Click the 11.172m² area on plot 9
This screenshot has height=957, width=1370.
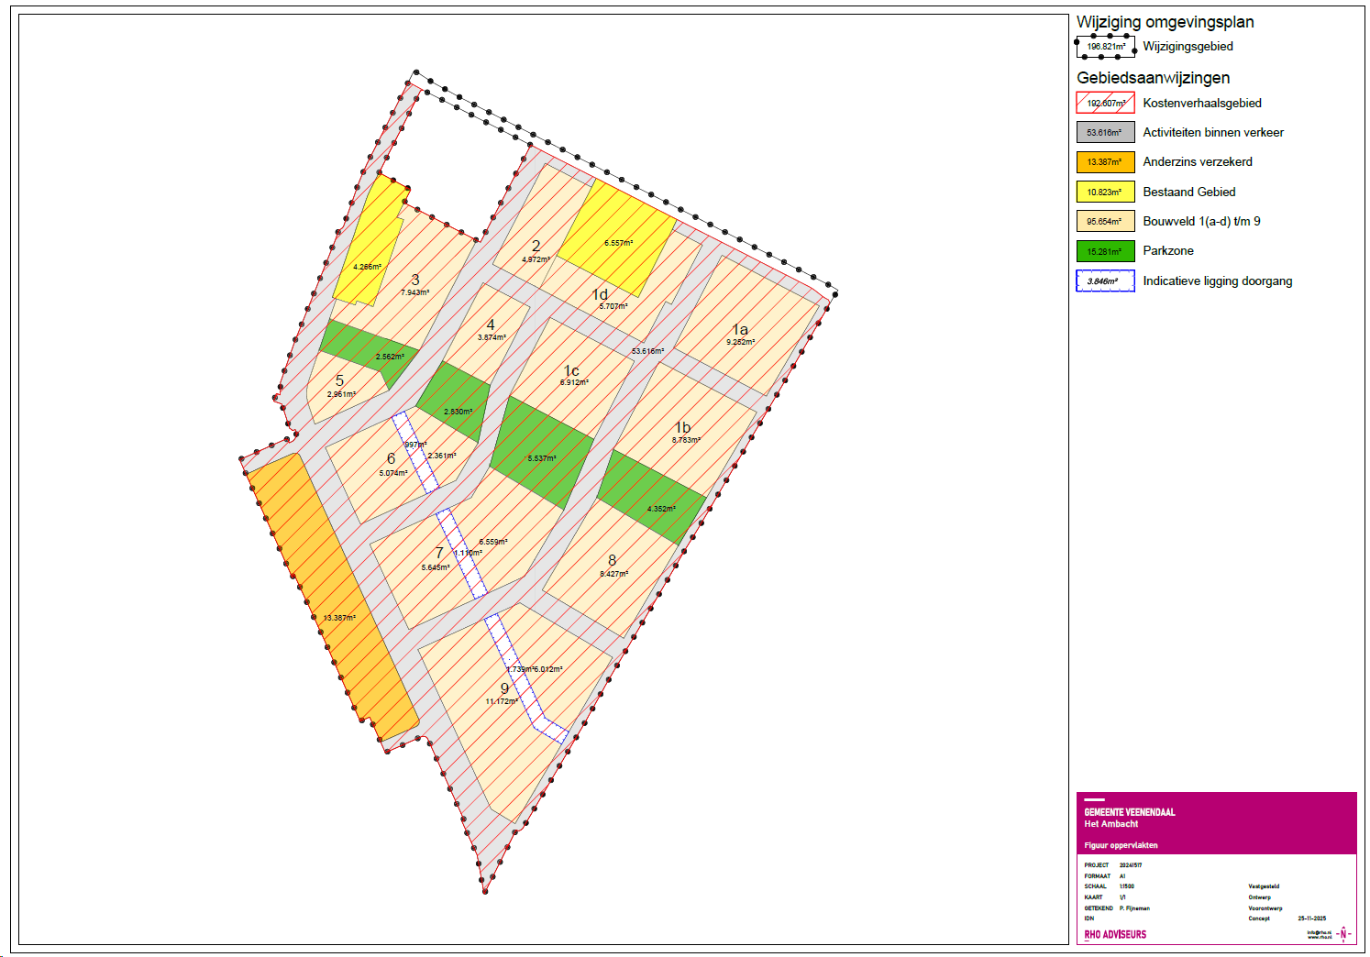[502, 701]
